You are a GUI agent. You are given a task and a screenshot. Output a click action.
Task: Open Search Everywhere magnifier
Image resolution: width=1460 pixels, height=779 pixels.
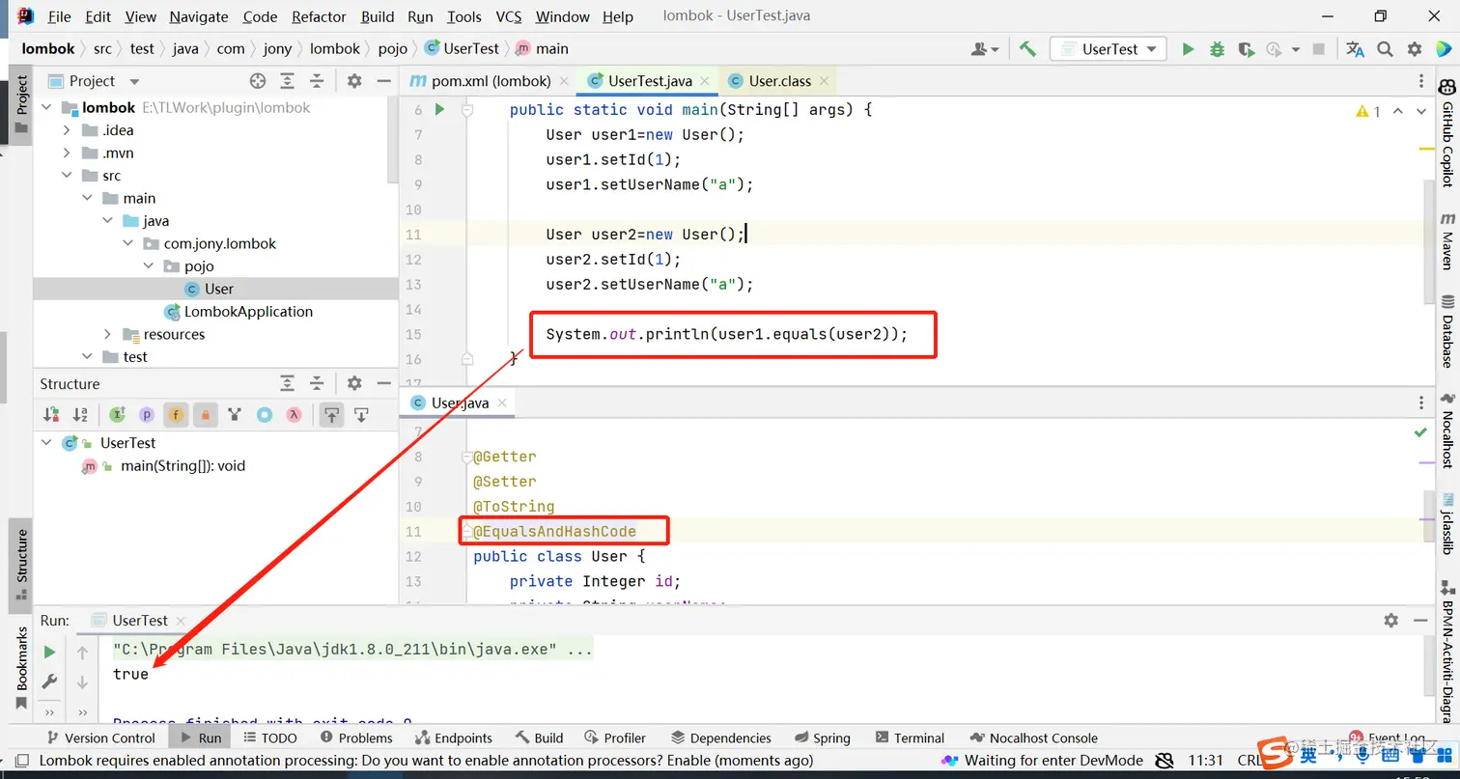tap(1385, 49)
